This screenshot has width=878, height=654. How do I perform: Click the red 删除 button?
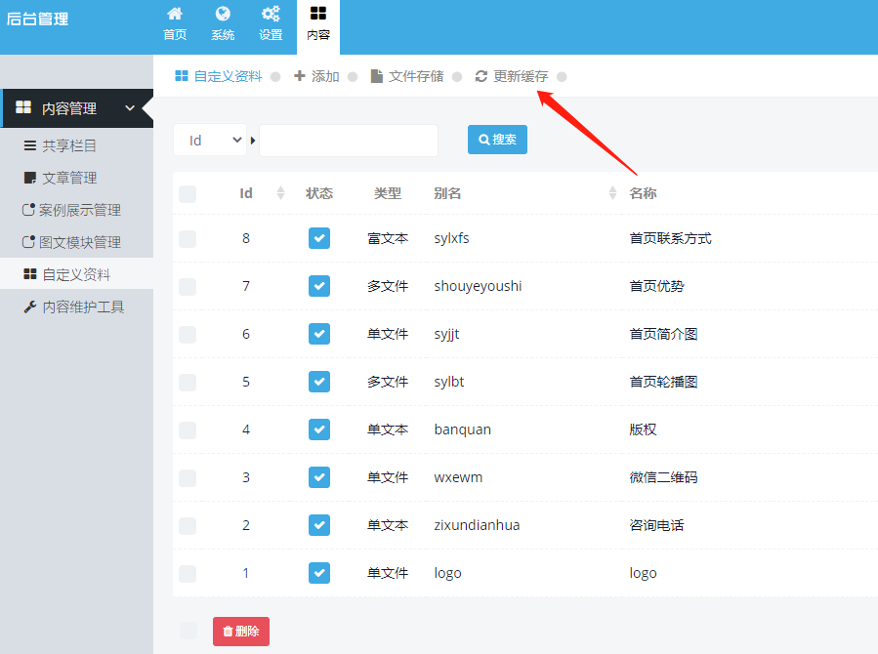pyautogui.click(x=241, y=632)
